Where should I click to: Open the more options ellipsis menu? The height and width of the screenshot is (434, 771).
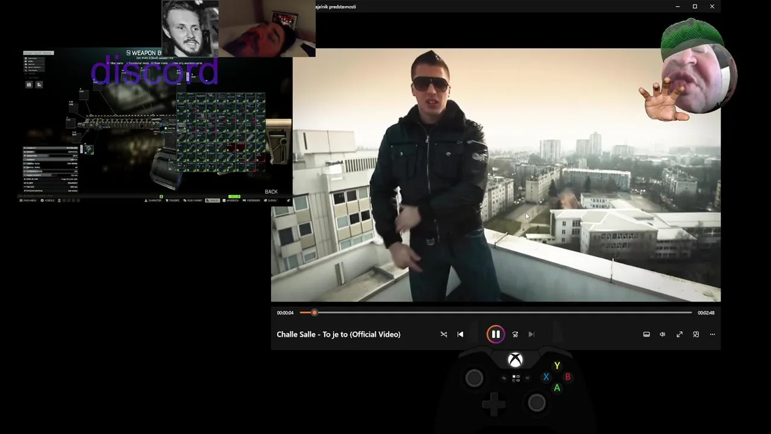712,334
